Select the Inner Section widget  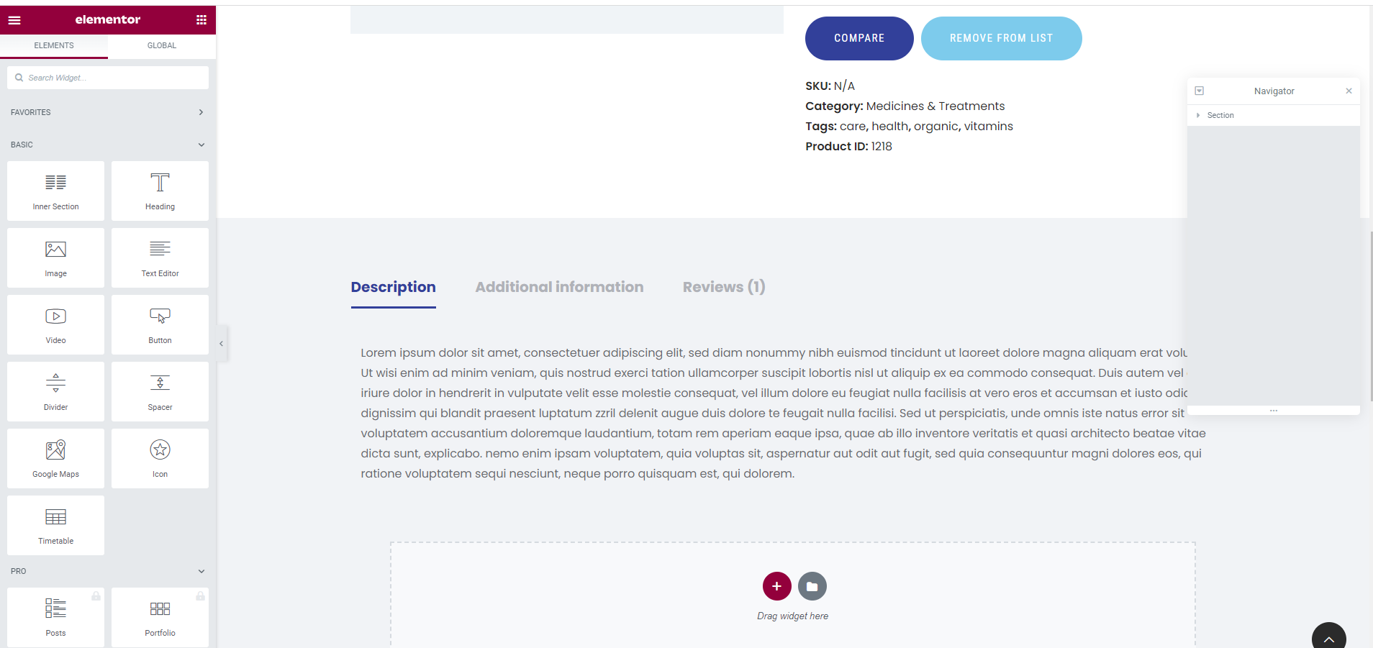(x=55, y=191)
